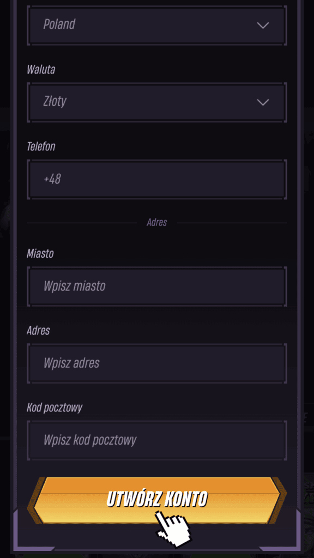Viewport: 314px width, 558px height.
Task: Focus the Wpisz kod pocztowy field
Action: click(157, 440)
